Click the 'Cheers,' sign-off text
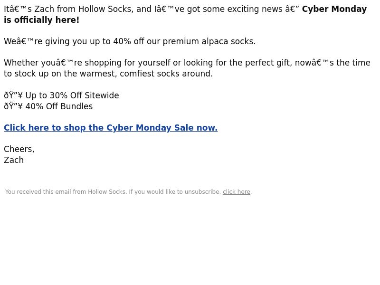Screen dimensions: 380x285 [x=19, y=149]
